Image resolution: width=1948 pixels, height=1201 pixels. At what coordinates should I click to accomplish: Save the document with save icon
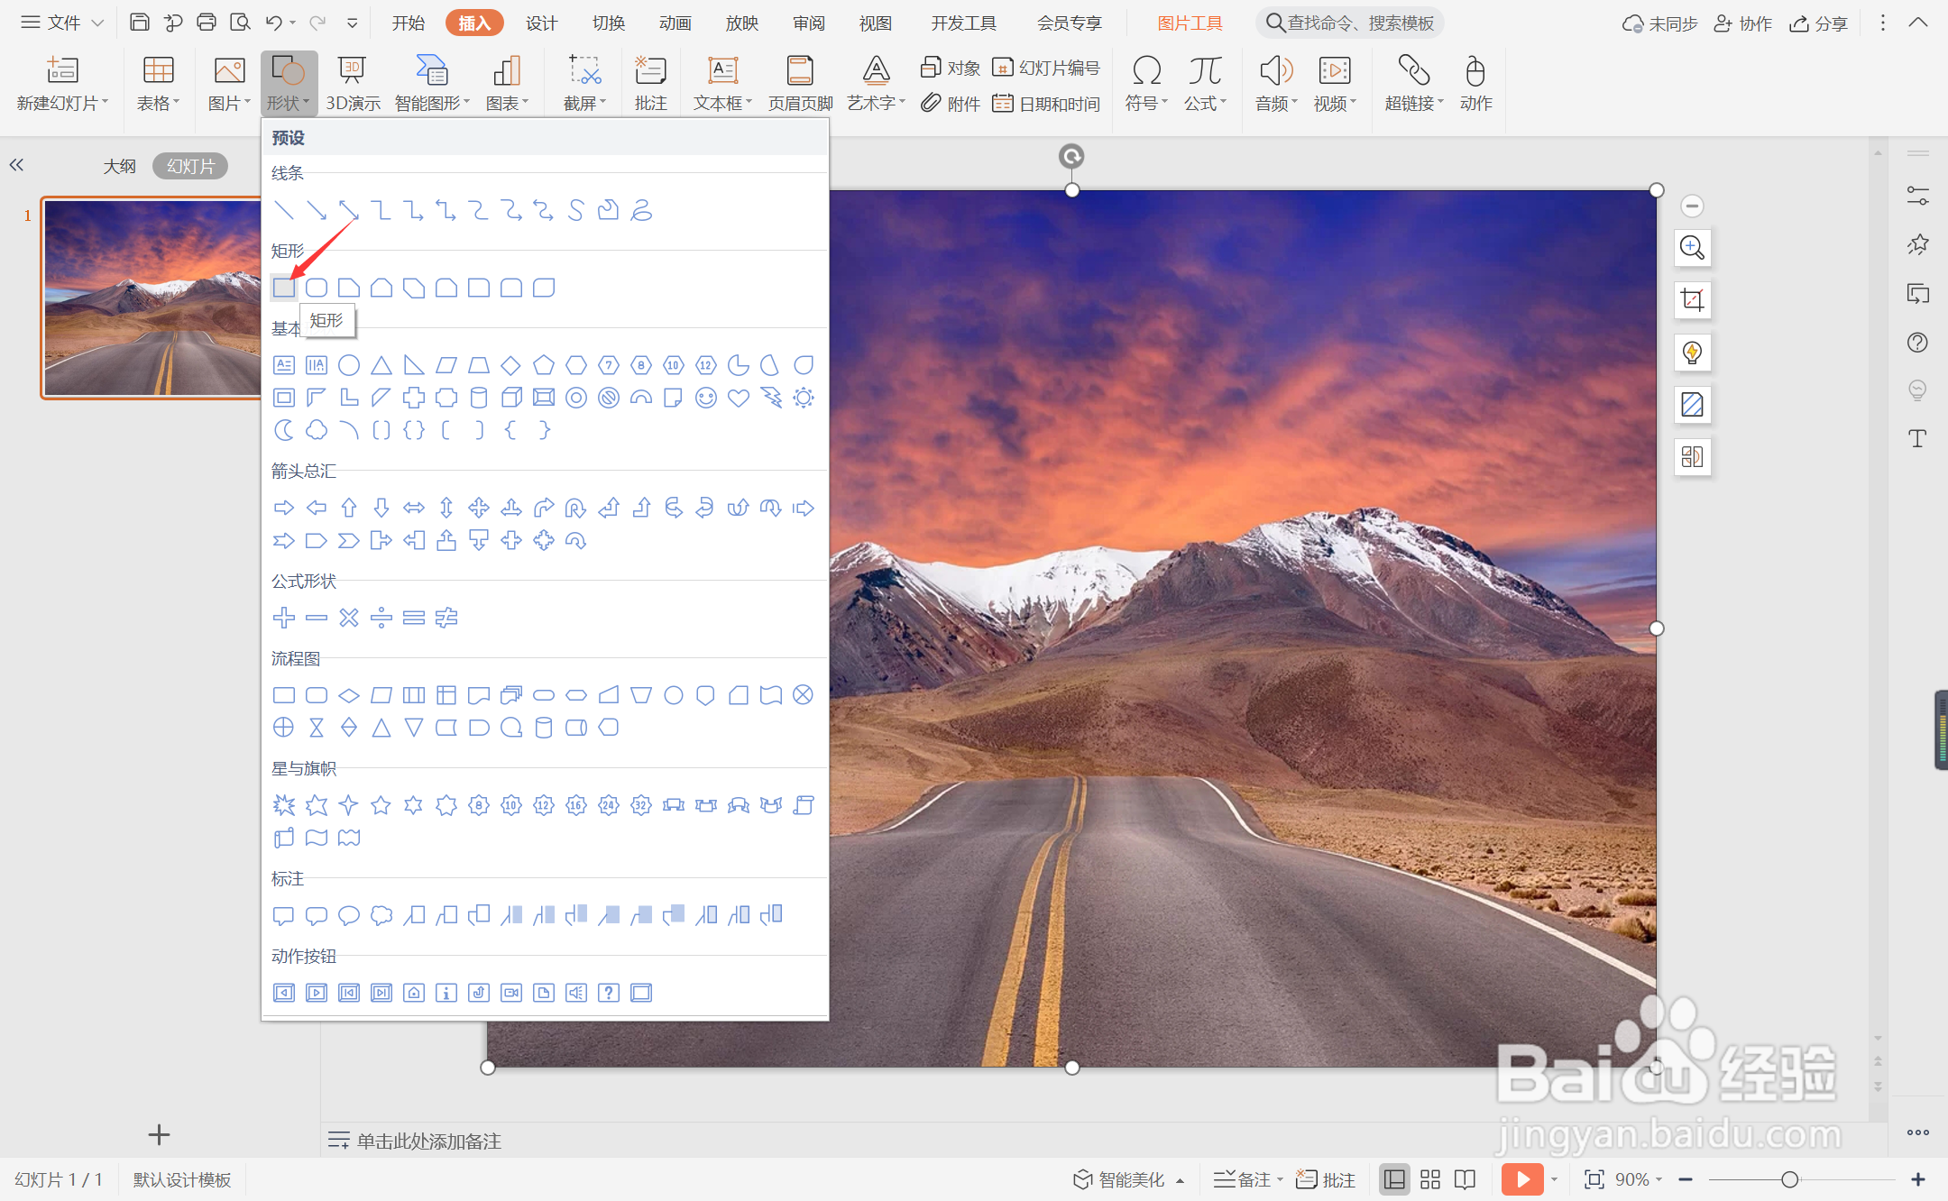point(140,23)
